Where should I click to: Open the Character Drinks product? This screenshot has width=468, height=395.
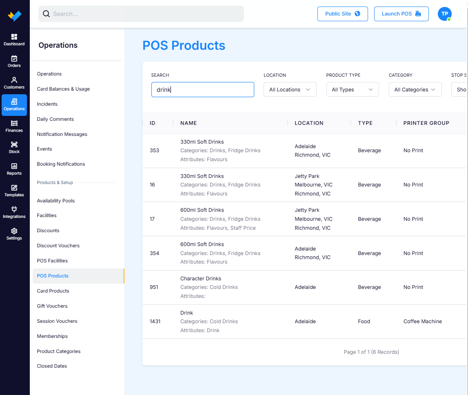pos(201,279)
